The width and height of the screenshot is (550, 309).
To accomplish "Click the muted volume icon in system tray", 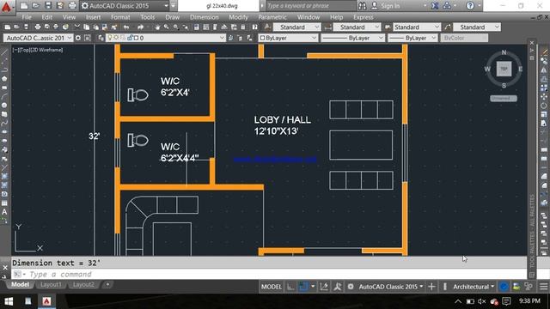I will point(482,301).
